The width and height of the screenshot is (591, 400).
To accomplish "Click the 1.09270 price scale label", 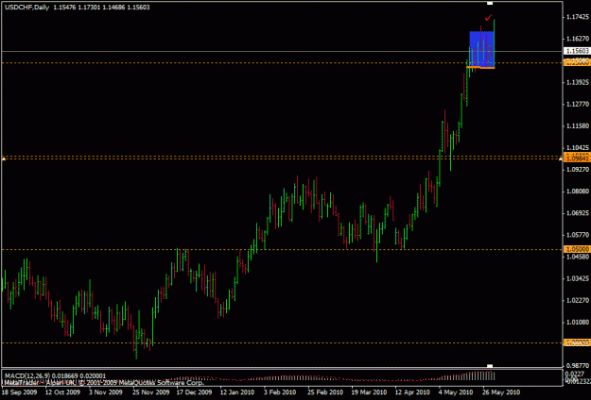I will (x=577, y=170).
